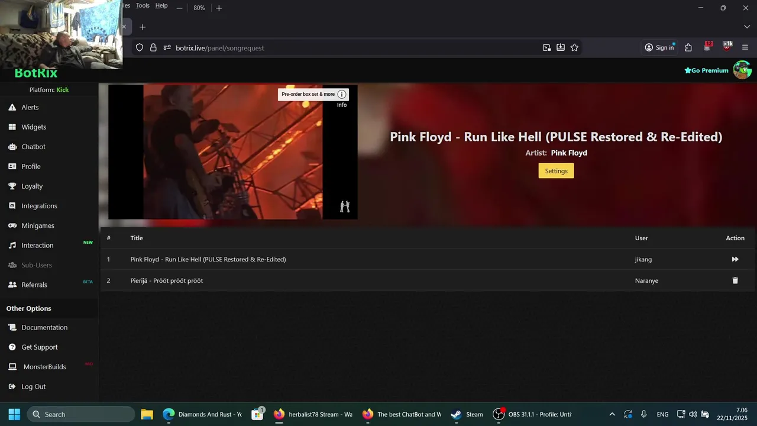Viewport: 757px width, 426px height.
Task: Open a new tab with plus button
Action: (x=143, y=27)
